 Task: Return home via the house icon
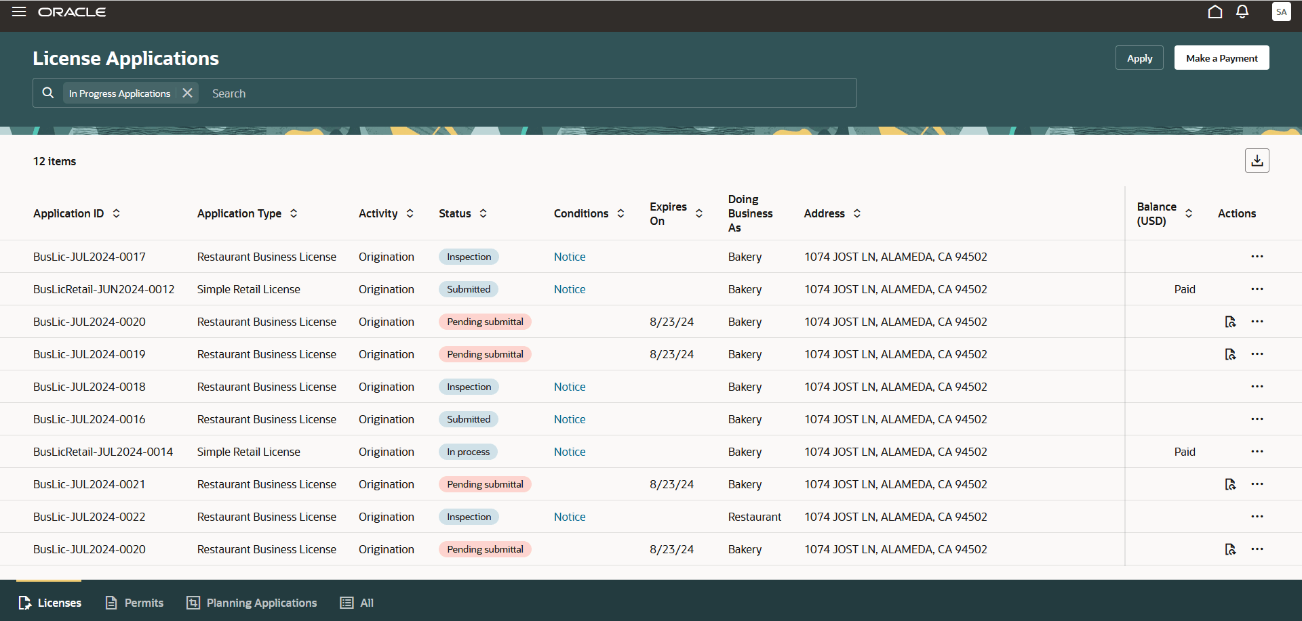pos(1215,12)
